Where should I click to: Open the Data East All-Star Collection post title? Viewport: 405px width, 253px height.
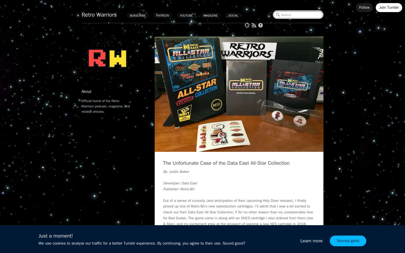point(226,163)
